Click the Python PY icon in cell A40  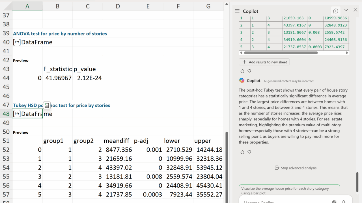(17, 42)
